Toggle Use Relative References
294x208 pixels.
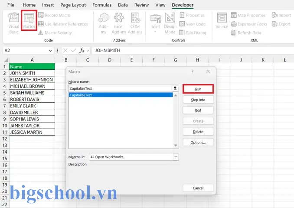point(63,24)
